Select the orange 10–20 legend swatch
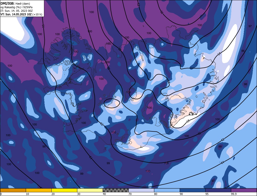257x196 pixels. (x=39, y=190)
